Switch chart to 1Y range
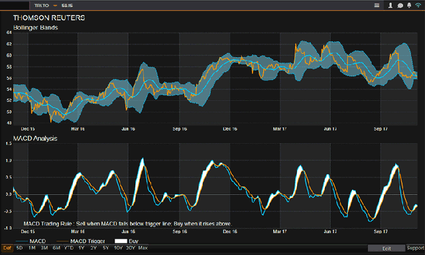425x255 pixels. [81, 248]
